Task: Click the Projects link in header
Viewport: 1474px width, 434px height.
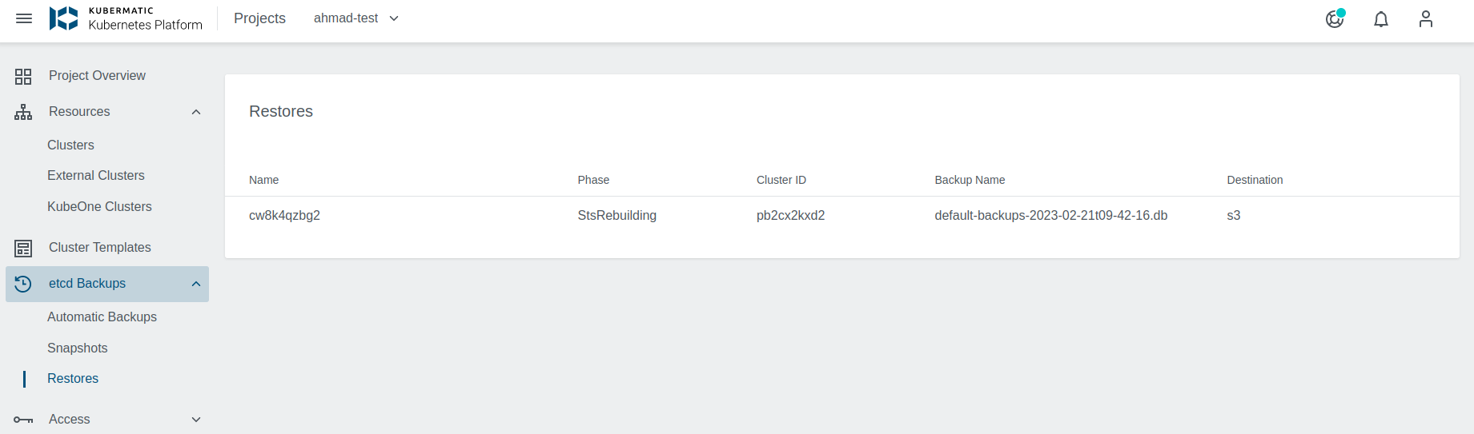Action: click(259, 18)
